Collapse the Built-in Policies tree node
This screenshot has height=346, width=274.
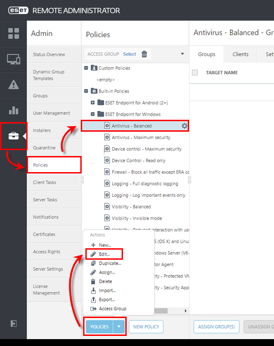pyautogui.click(x=86, y=91)
